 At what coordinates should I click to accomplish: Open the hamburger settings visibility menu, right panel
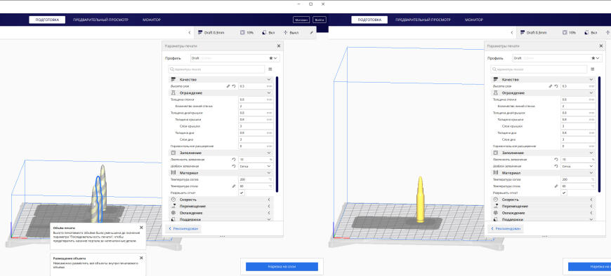coord(592,69)
